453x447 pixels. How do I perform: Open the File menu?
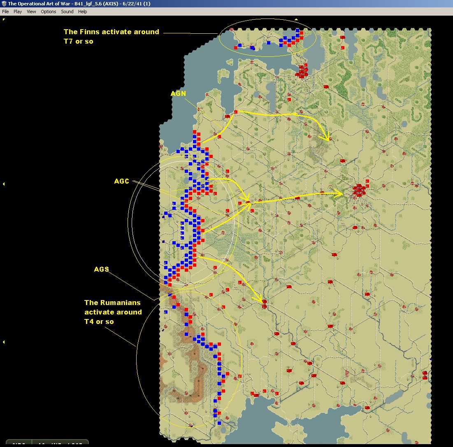tap(5, 12)
